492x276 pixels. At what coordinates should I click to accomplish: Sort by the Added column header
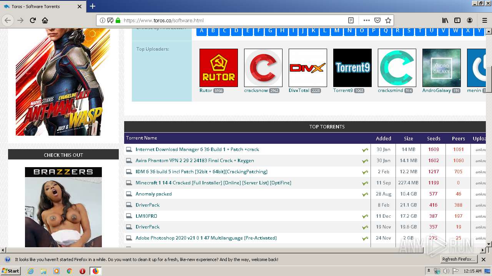383,138
